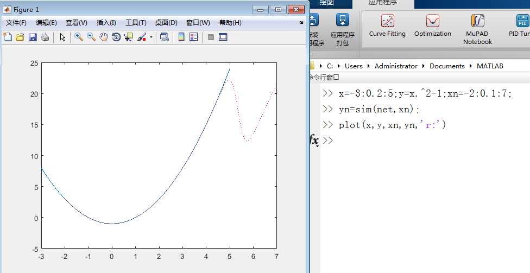Select the Zoom In magnifier tool

pyautogui.click(x=79, y=37)
